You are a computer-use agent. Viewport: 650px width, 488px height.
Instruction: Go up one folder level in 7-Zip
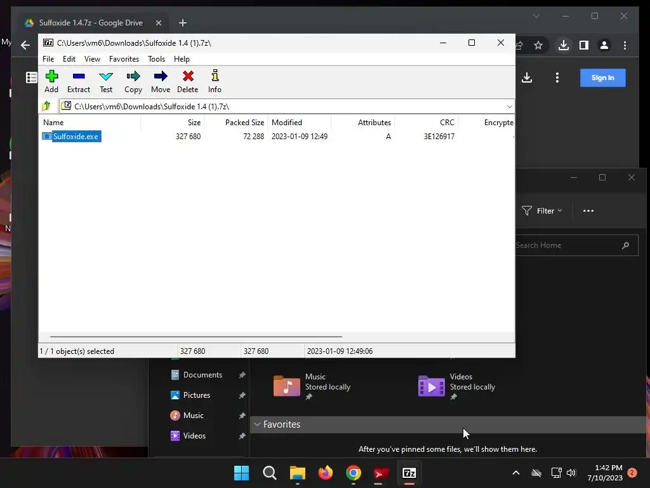(x=46, y=106)
